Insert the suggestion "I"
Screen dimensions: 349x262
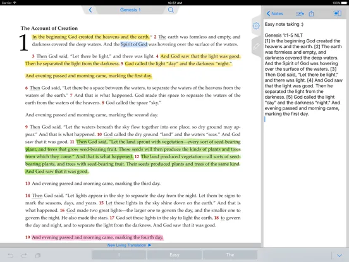119,255
